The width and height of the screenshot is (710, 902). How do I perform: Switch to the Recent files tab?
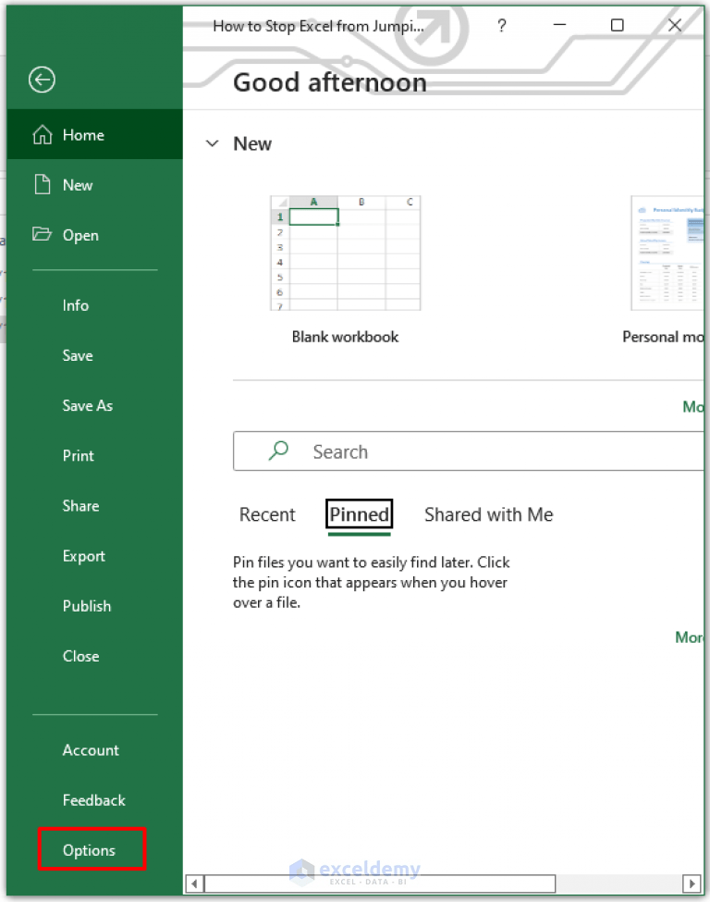coord(267,514)
